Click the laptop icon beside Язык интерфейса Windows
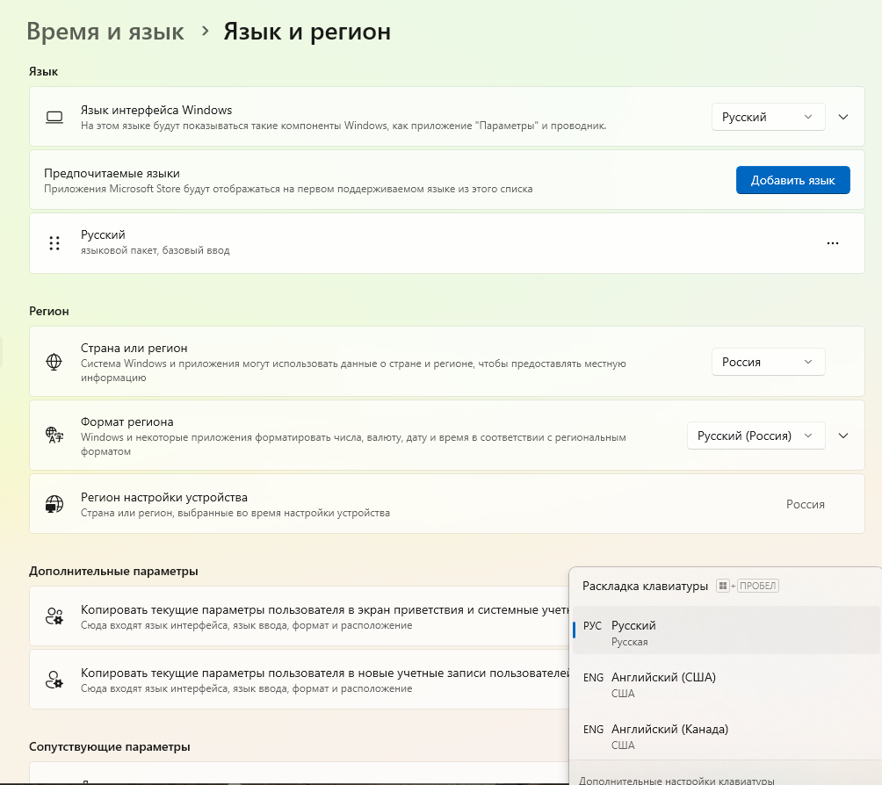Image resolution: width=882 pixels, height=785 pixels. 54,117
